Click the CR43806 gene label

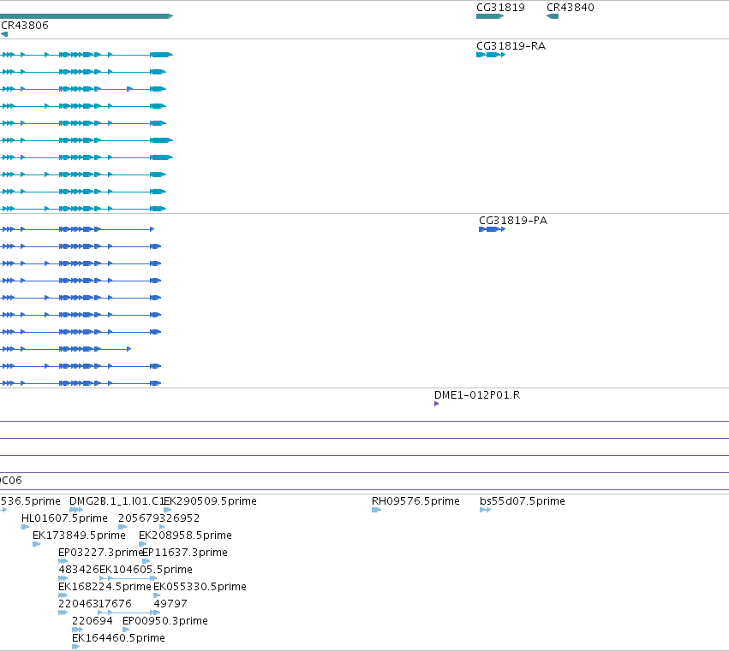(25, 26)
